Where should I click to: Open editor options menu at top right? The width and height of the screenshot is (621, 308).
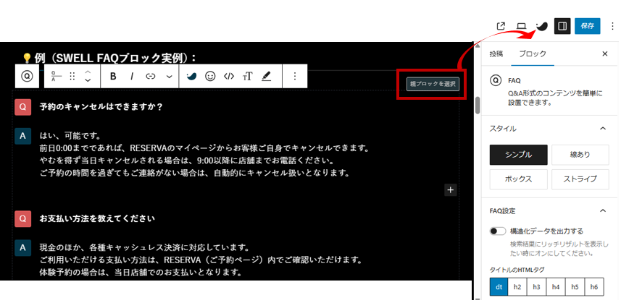pyautogui.click(x=612, y=26)
